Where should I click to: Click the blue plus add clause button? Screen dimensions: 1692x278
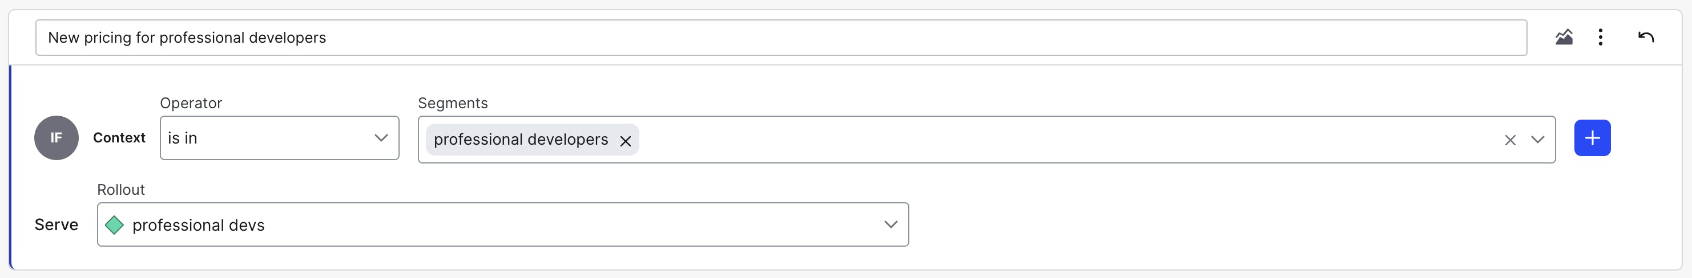pyautogui.click(x=1592, y=138)
